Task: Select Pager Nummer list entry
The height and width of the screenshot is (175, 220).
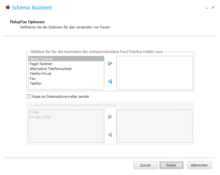Action: [66, 64]
